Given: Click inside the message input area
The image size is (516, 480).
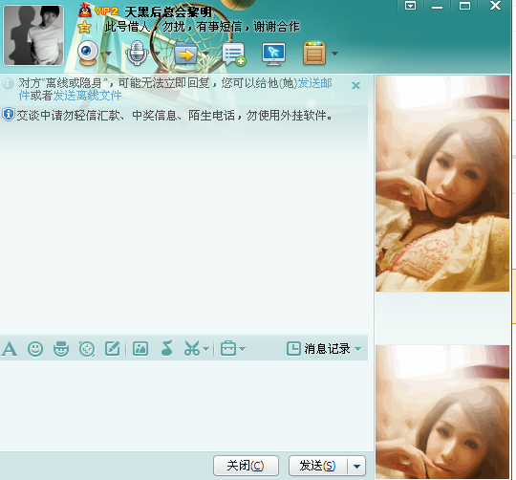Looking at the screenshot, I should coord(183,404).
